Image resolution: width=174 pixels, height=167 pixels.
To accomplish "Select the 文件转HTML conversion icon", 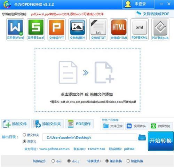I will pos(119,29).
